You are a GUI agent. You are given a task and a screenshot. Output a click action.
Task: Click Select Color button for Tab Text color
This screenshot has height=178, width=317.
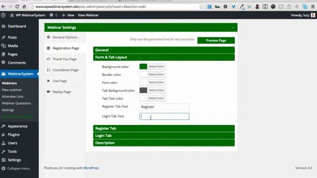[157, 98]
